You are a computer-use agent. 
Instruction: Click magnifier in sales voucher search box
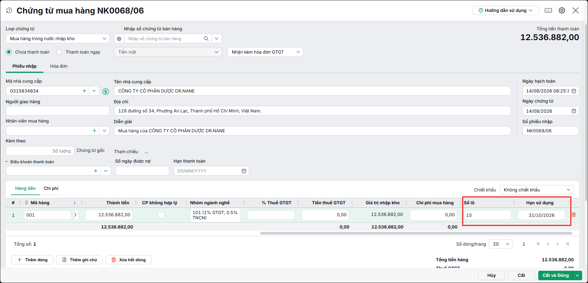pos(206,39)
